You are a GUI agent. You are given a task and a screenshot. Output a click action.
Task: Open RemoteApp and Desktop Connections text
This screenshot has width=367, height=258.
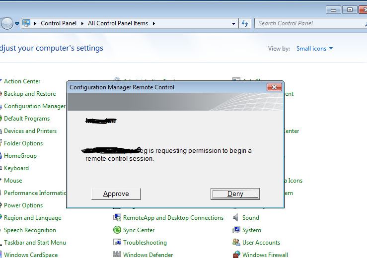(x=173, y=217)
